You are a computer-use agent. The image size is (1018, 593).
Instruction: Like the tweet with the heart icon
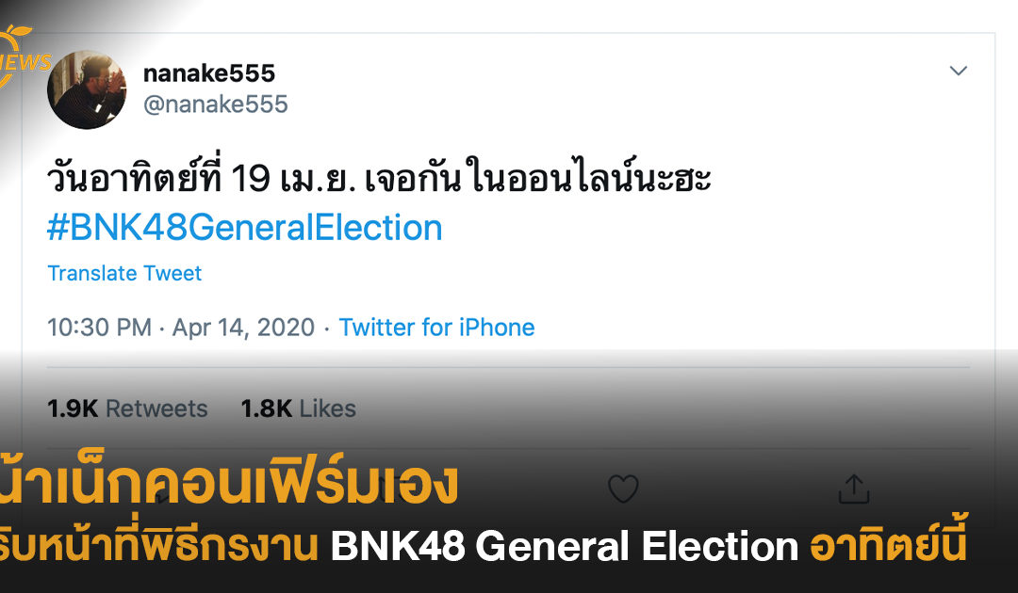tap(623, 489)
